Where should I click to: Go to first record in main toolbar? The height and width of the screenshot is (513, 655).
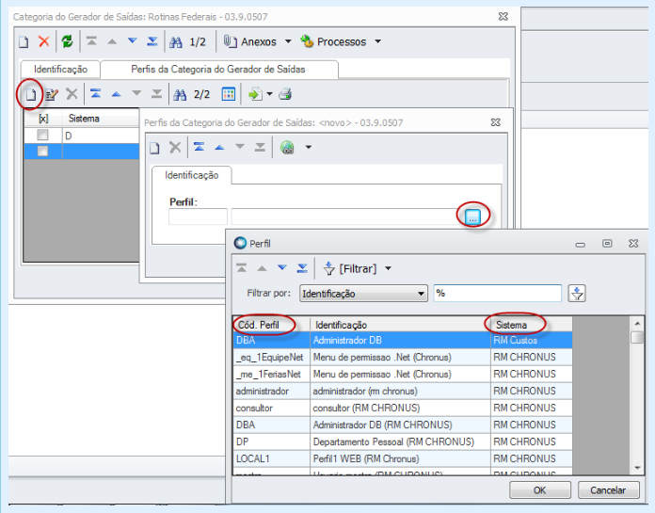(x=91, y=40)
